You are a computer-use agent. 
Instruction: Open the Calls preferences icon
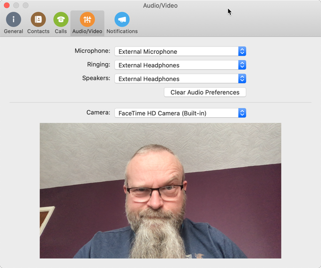tap(61, 19)
